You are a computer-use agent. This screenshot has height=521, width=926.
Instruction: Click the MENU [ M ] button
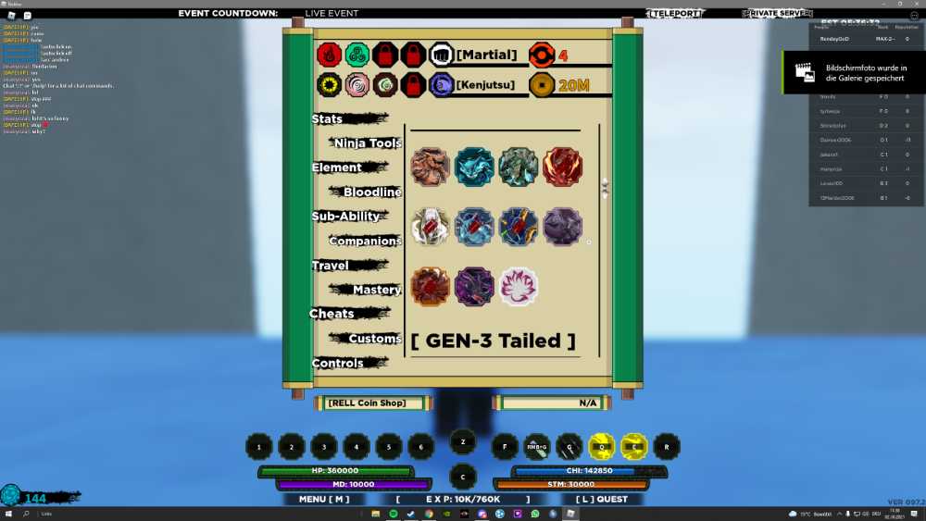click(324, 499)
